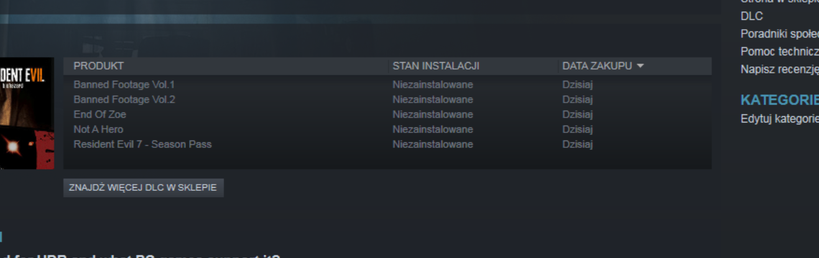The image size is (819, 258).
Task: Click Niezainstalowane status for Banned Footage Vol.1
Action: 433,85
